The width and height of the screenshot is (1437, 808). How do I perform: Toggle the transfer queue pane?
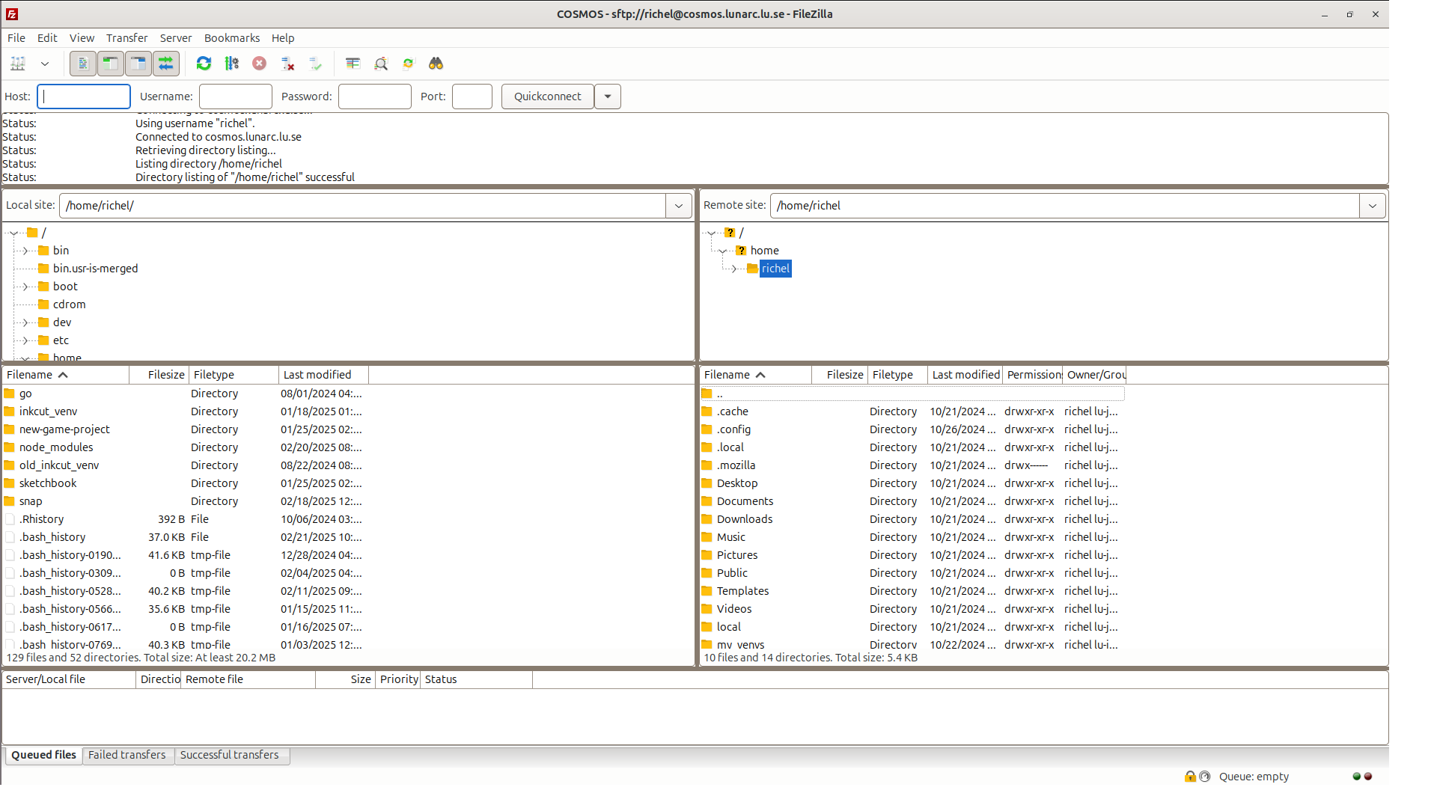coord(165,64)
